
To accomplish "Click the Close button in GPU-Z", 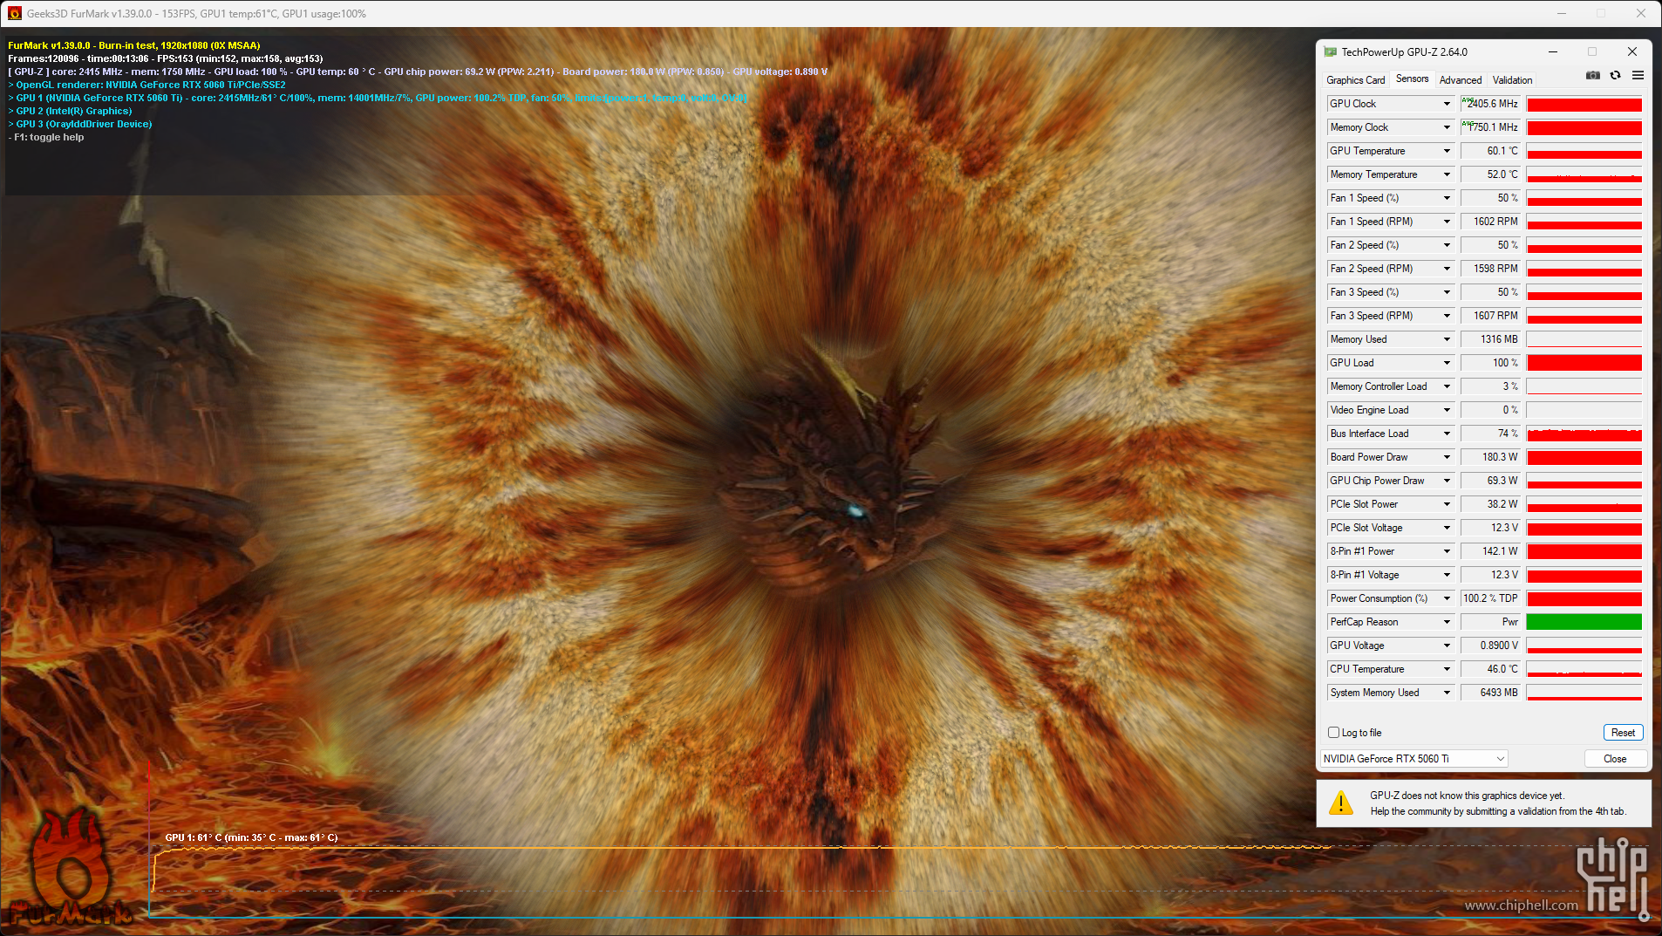I will [x=1615, y=759].
